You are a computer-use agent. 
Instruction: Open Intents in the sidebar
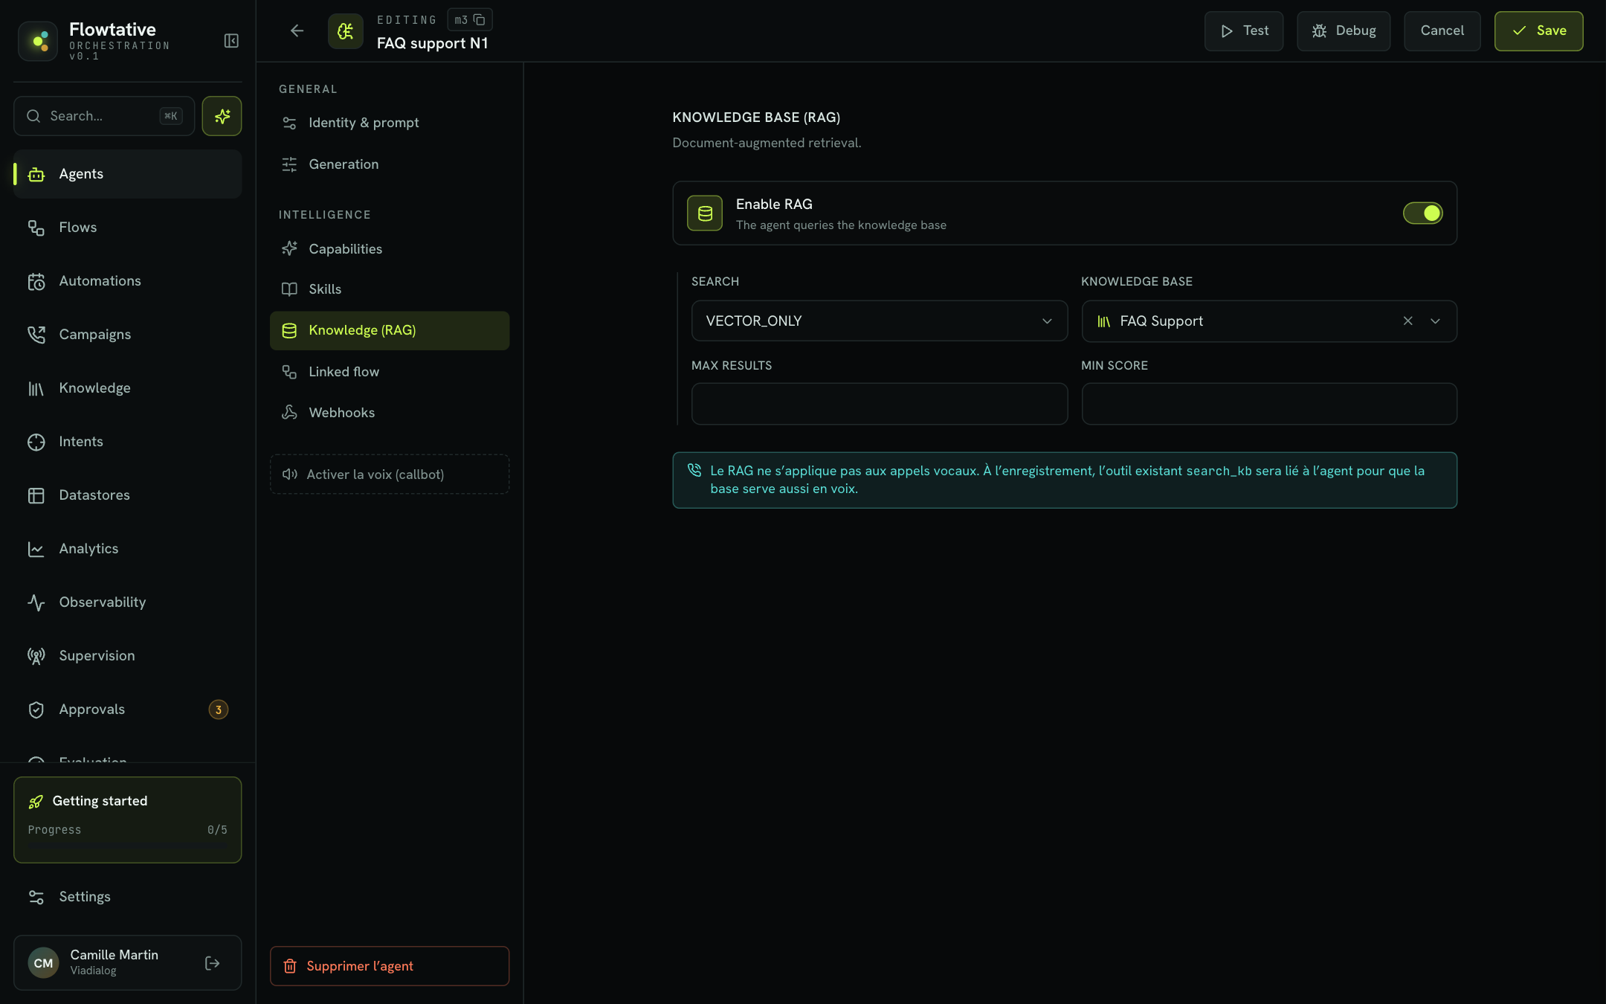click(x=128, y=442)
